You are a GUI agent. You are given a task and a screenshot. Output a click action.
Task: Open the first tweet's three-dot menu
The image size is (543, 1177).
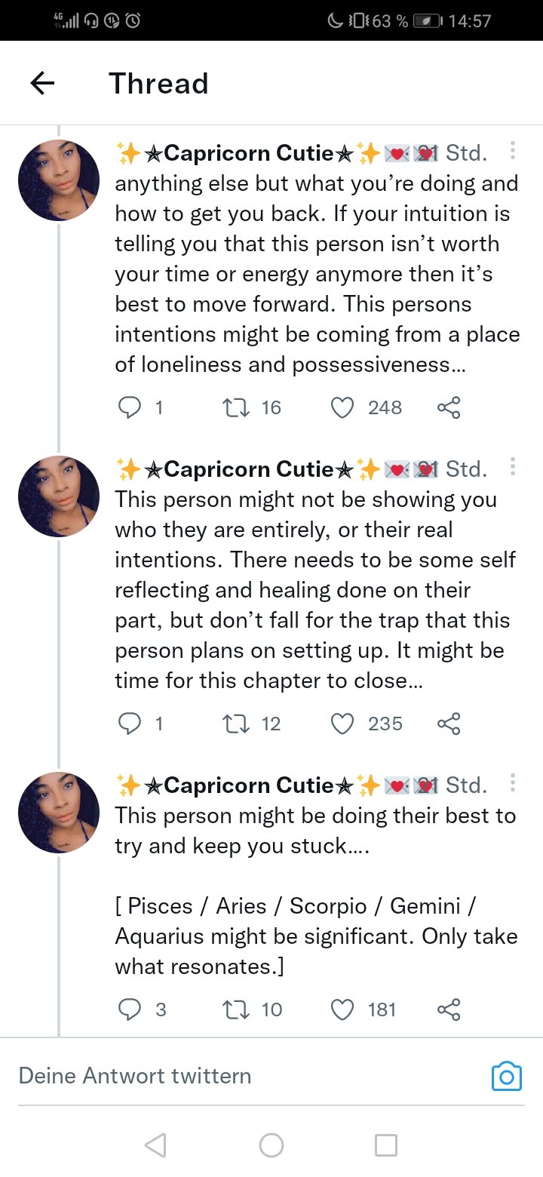(x=513, y=151)
